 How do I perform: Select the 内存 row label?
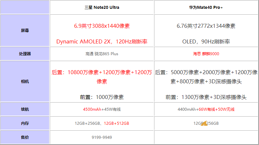tap(25, 123)
